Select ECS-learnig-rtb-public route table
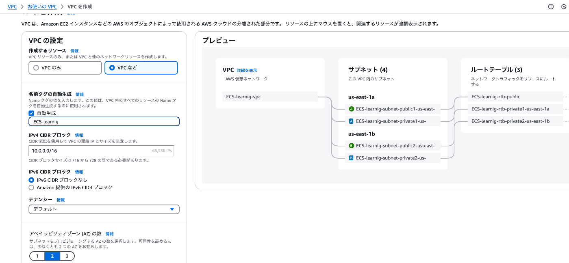The image size is (569, 263). coord(515,97)
